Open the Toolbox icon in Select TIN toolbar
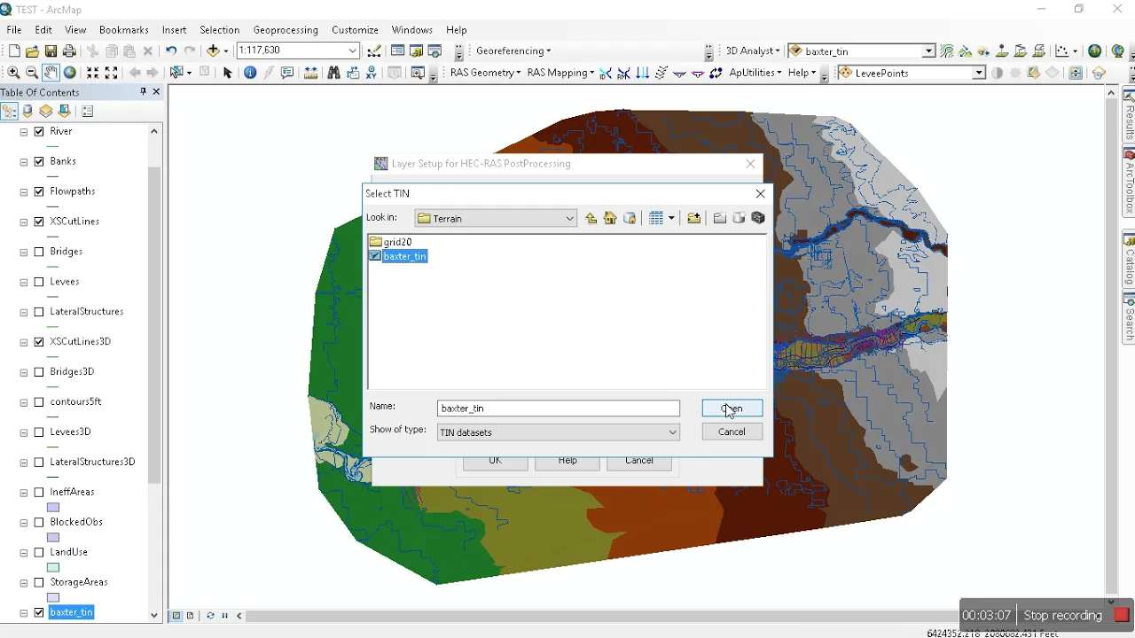The width and height of the screenshot is (1135, 638). (x=758, y=218)
